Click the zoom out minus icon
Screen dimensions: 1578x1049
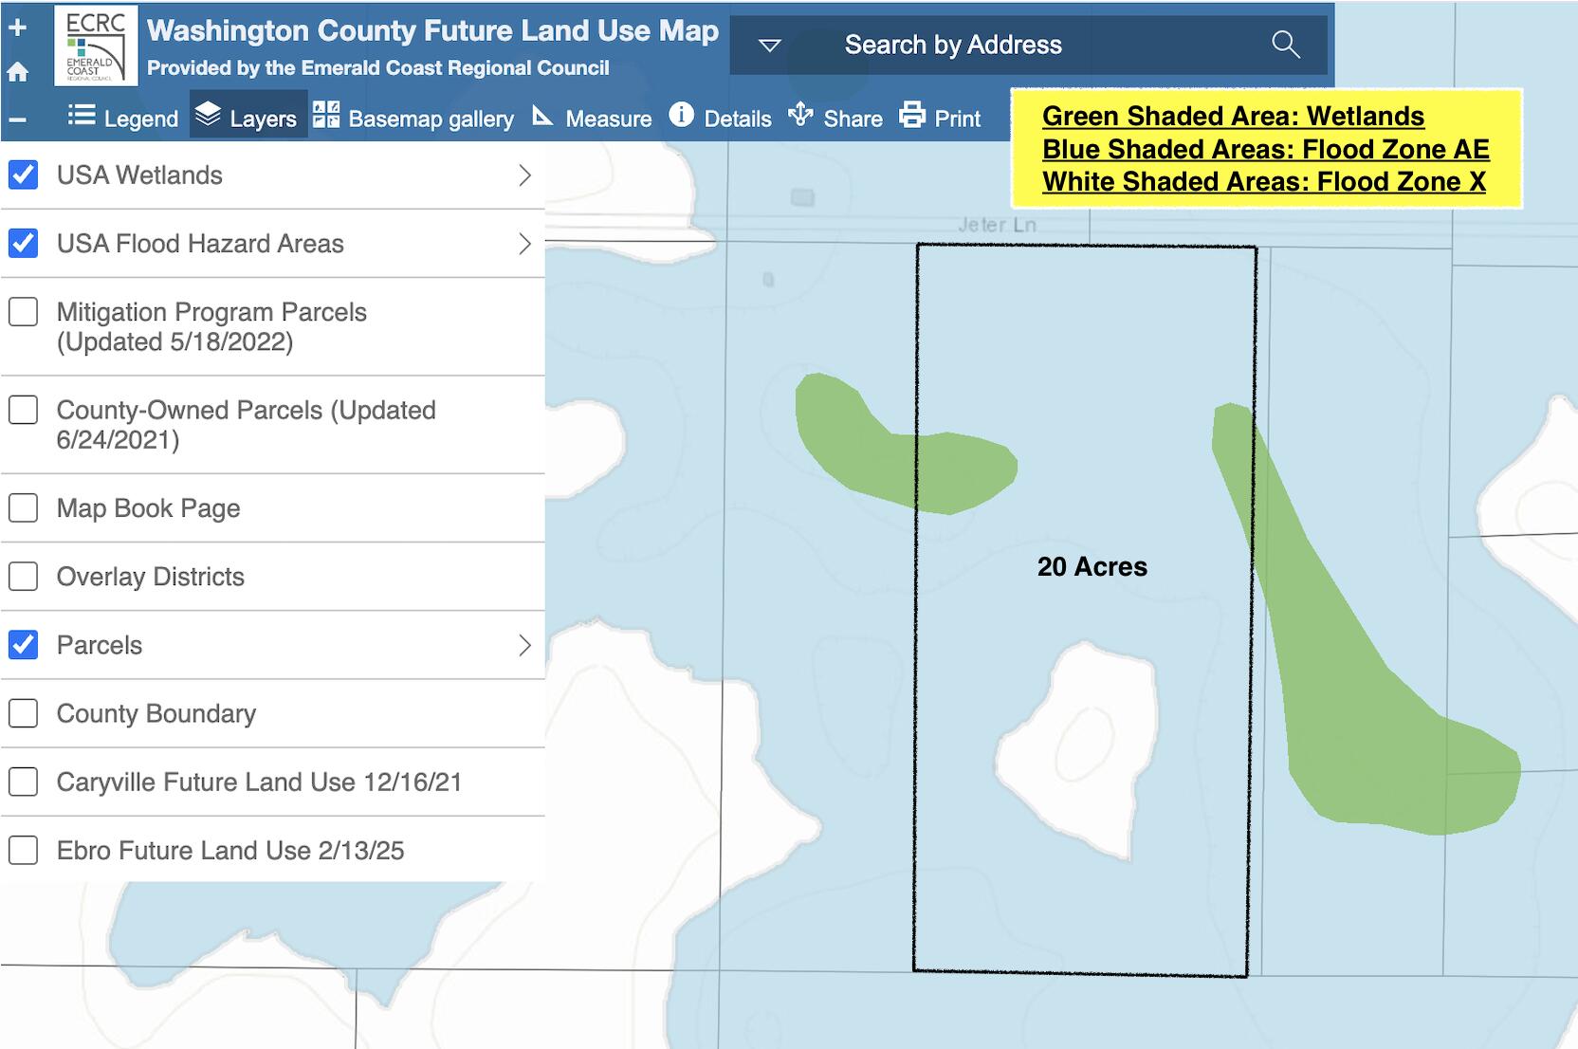tap(17, 120)
